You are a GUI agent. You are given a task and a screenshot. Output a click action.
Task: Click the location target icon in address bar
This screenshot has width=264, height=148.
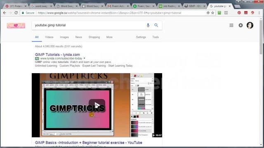[208, 13]
